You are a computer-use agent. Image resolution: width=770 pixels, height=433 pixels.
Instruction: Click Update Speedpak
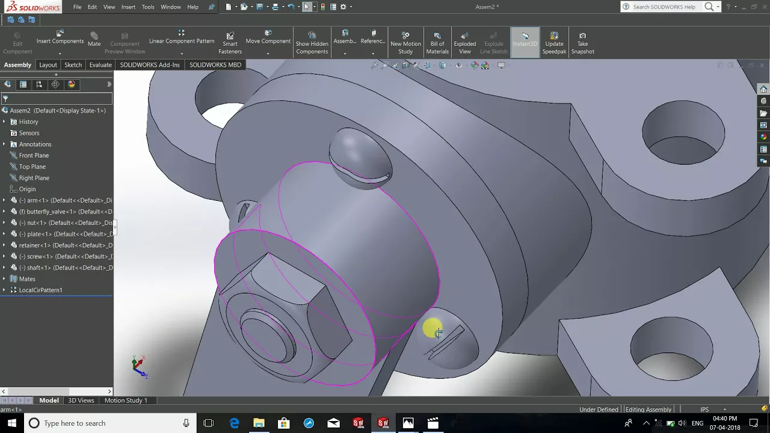pyautogui.click(x=554, y=43)
